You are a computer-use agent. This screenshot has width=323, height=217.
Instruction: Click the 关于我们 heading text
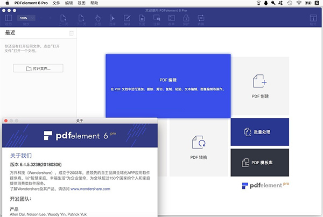coord(21,156)
